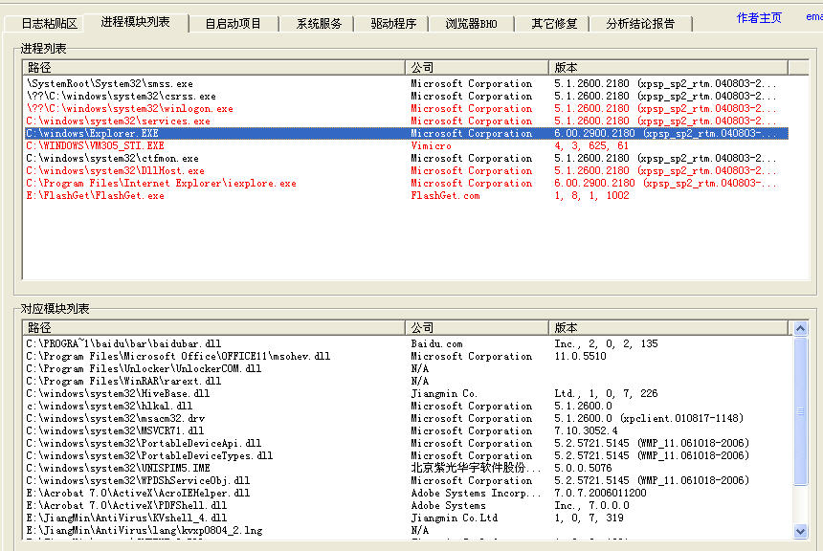Select the ctfmon.exe process row
The height and width of the screenshot is (551, 823).
click(407, 158)
